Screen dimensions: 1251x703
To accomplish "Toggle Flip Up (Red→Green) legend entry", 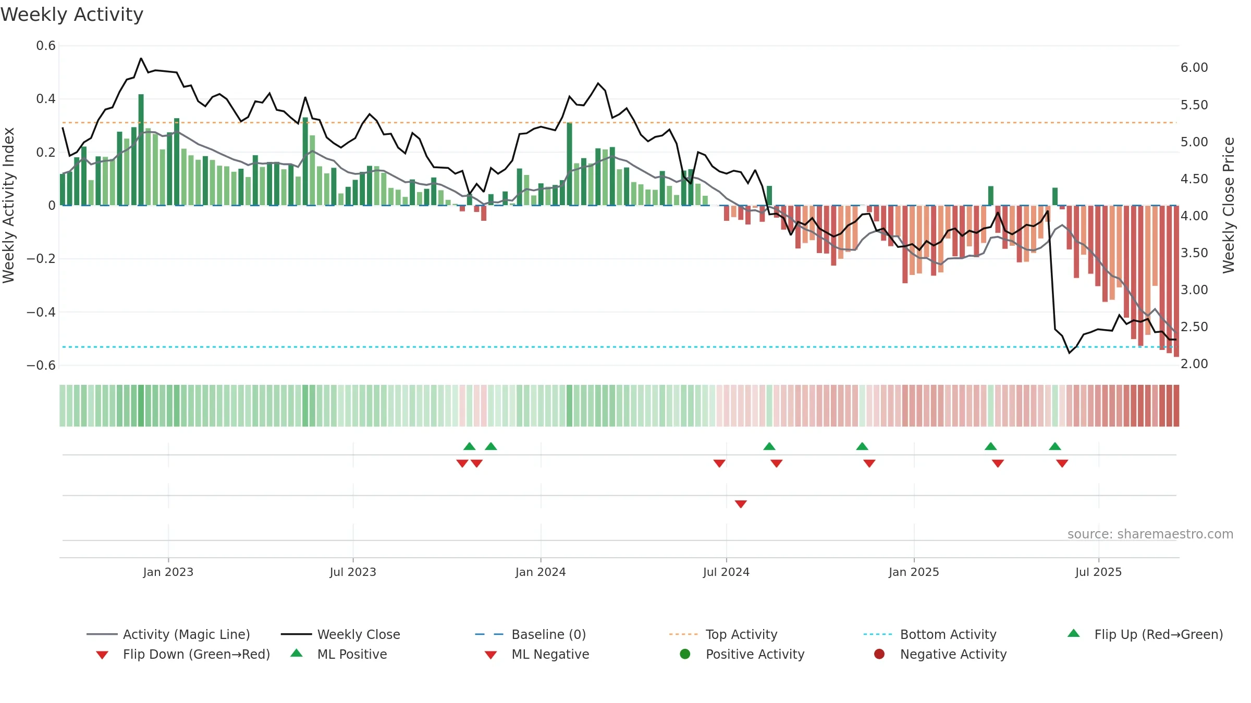I will [1145, 634].
